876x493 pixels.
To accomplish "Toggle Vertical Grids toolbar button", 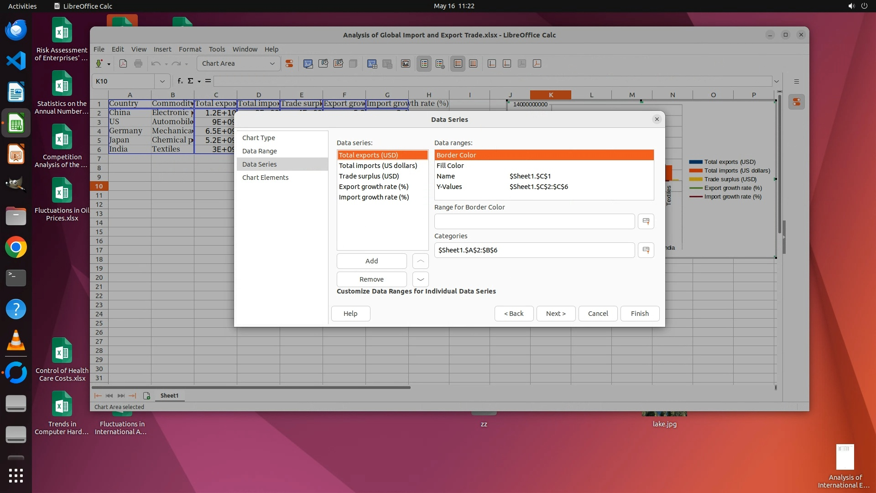I will [x=473, y=63].
